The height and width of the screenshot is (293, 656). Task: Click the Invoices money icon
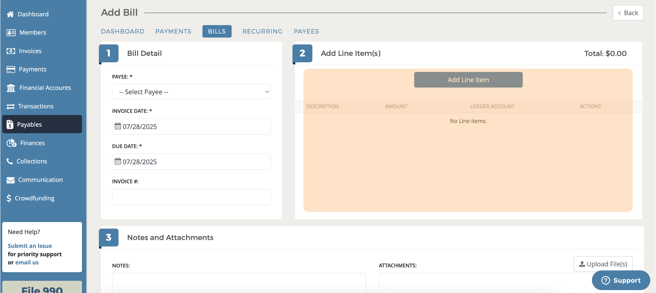point(11,51)
